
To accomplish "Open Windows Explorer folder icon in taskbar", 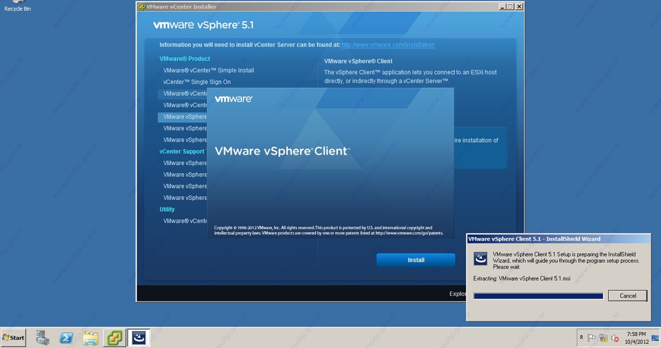I will (x=91, y=338).
